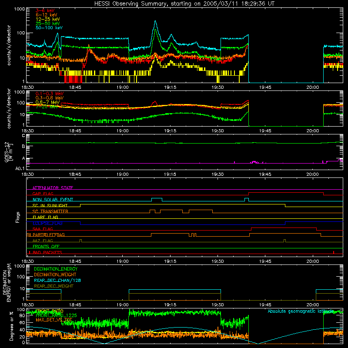
Task: Select the 12-25 keV legend label
Action: pos(48,19)
